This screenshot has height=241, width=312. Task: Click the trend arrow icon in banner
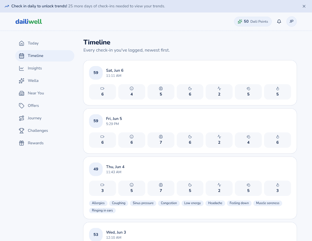[7, 6]
